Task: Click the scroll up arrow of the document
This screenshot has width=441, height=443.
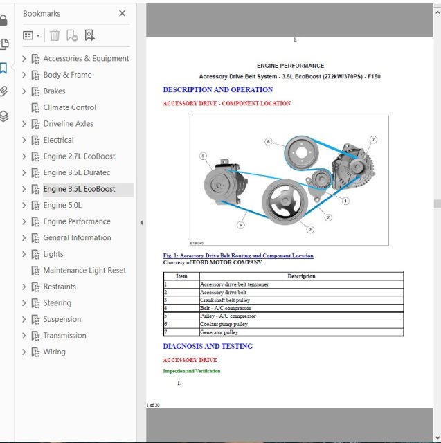Action: [x=438, y=12]
